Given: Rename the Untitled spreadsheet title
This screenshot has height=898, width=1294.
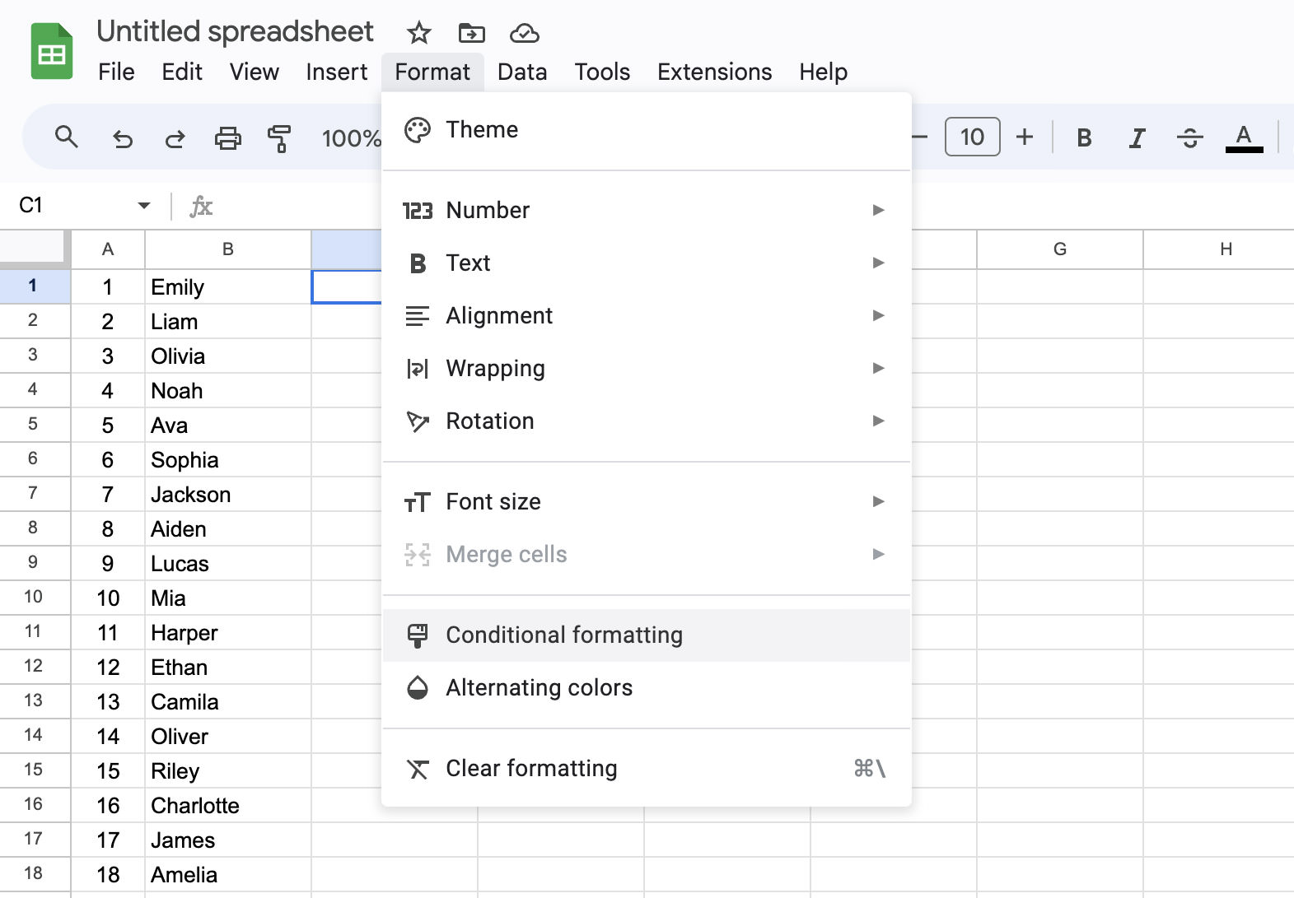Looking at the screenshot, I should (235, 31).
